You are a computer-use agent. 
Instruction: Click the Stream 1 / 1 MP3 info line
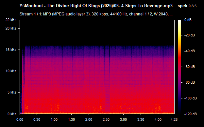[96, 14]
